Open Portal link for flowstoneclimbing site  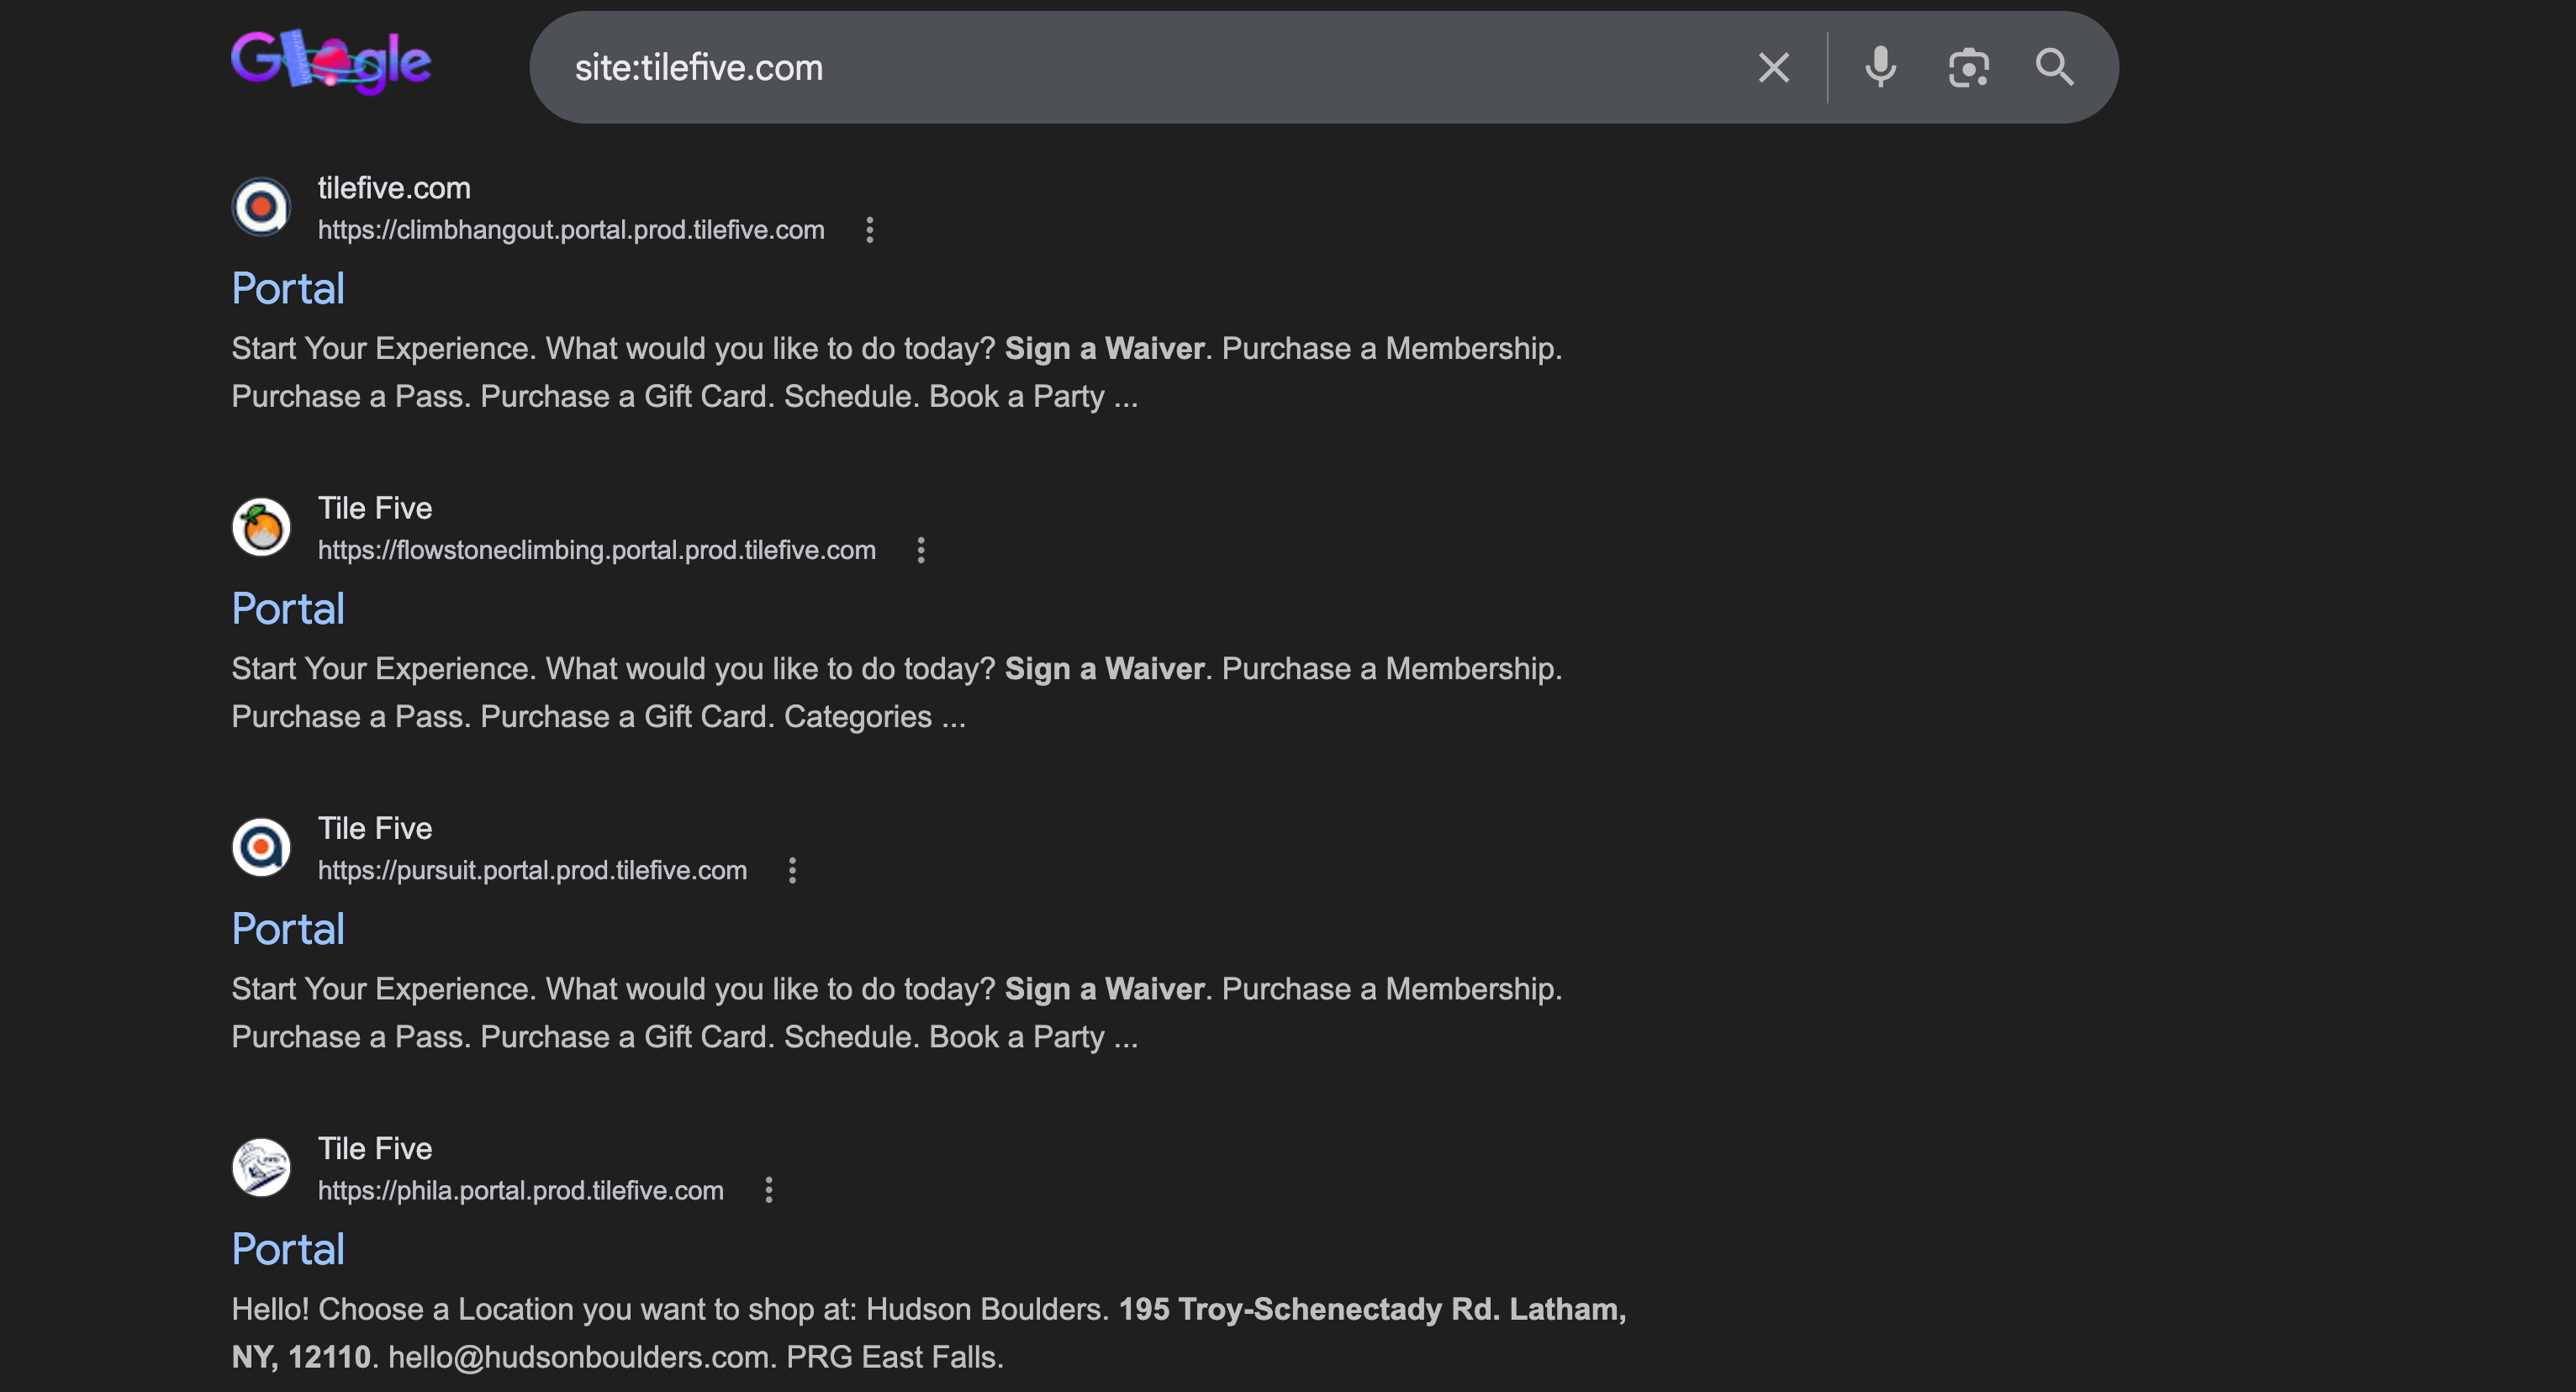(x=288, y=609)
